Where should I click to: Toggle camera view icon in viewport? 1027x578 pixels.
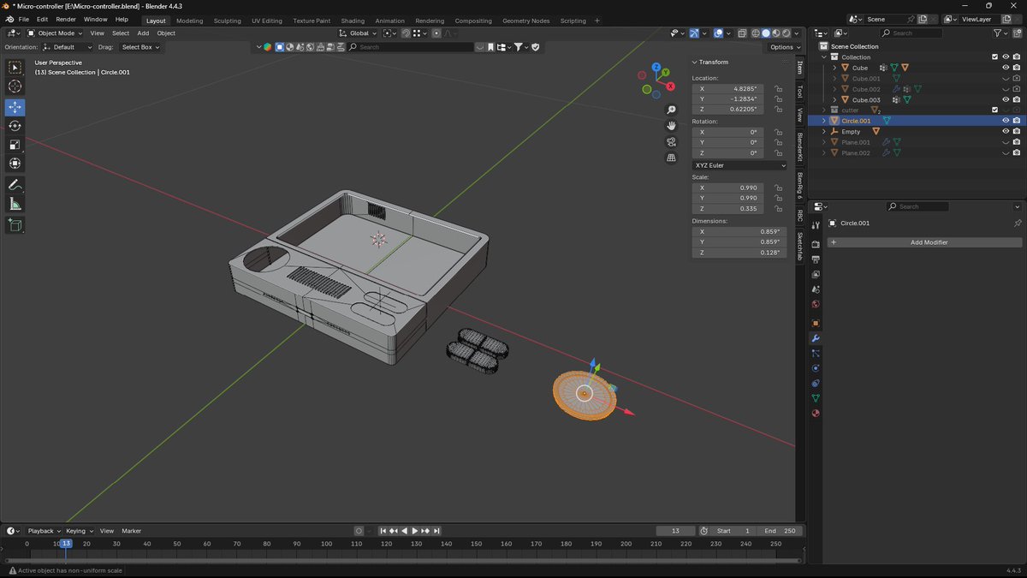672,141
